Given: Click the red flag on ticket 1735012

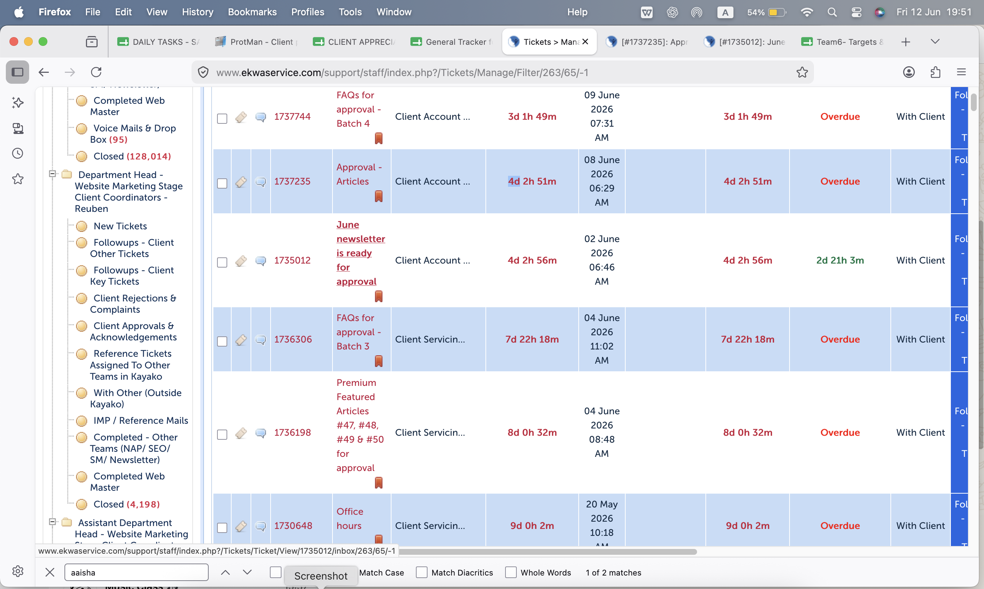Looking at the screenshot, I should point(379,296).
